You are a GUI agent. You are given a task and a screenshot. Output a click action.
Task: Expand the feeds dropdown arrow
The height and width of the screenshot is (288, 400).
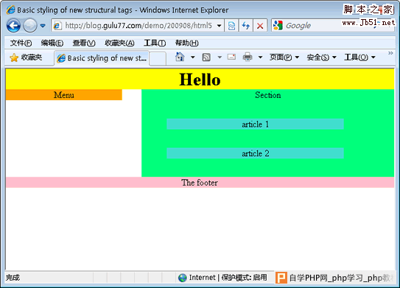pyautogui.click(x=220, y=57)
